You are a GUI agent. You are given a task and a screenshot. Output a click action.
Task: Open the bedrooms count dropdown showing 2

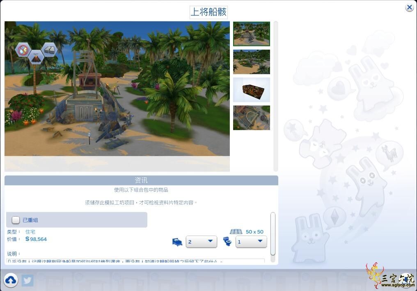tap(202, 241)
